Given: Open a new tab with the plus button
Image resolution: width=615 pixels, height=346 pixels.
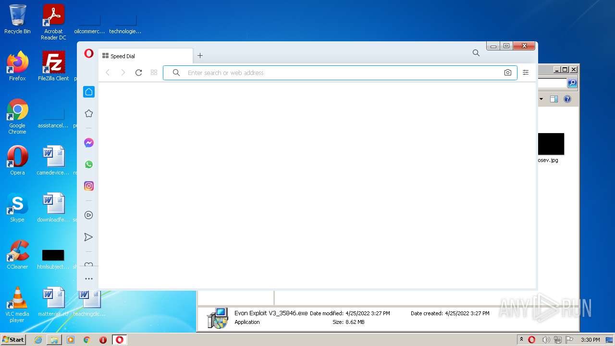Looking at the screenshot, I should 200,56.
